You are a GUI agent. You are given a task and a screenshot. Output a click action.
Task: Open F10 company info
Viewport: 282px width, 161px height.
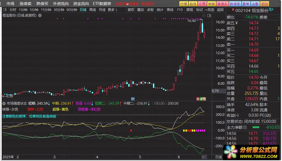[x=180, y=10]
